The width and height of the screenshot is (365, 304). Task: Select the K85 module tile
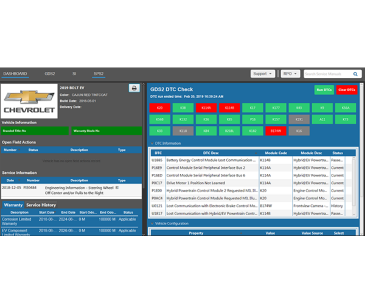[229, 119]
